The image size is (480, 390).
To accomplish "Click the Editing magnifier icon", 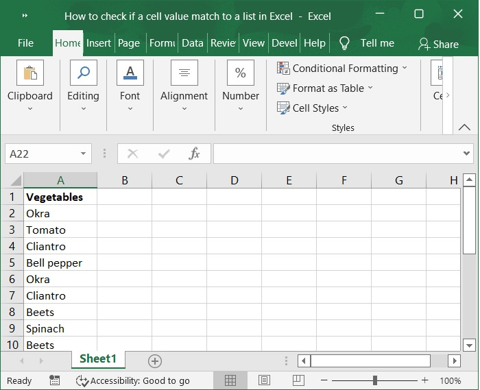I will [x=83, y=73].
